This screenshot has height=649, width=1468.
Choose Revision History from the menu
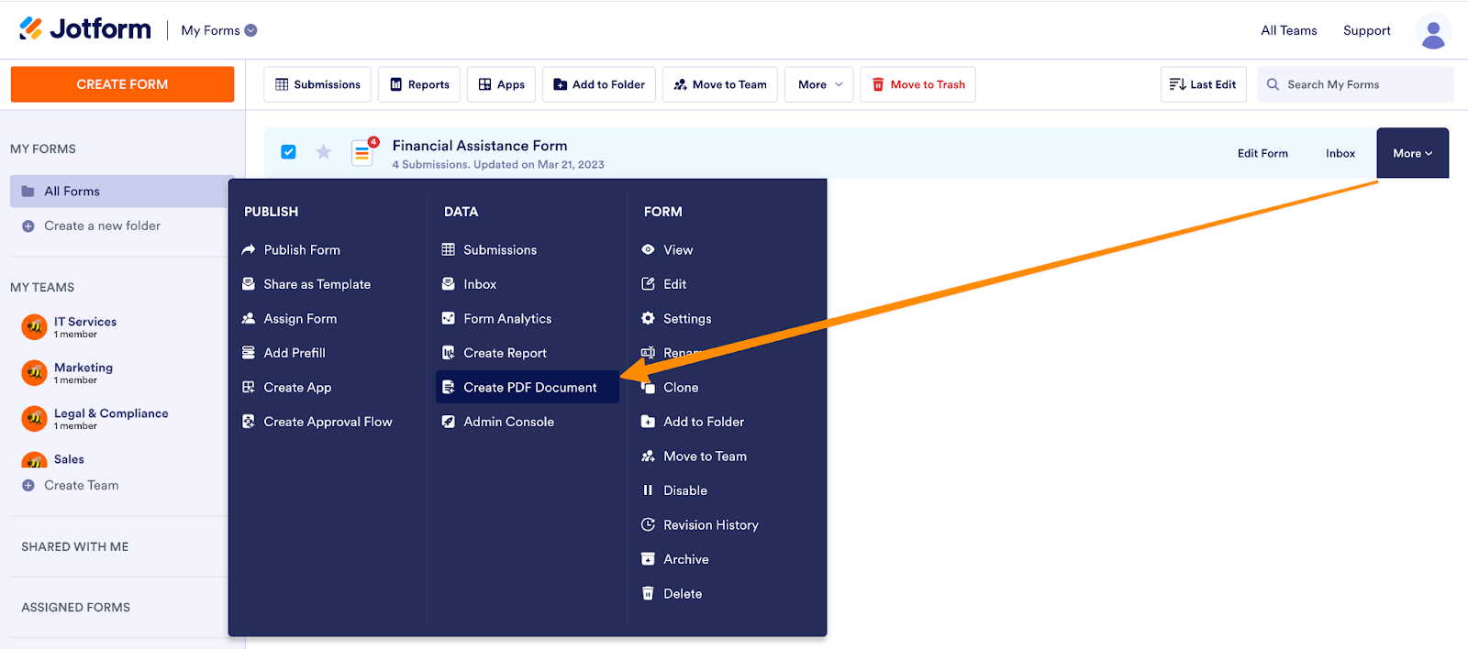(710, 525)
